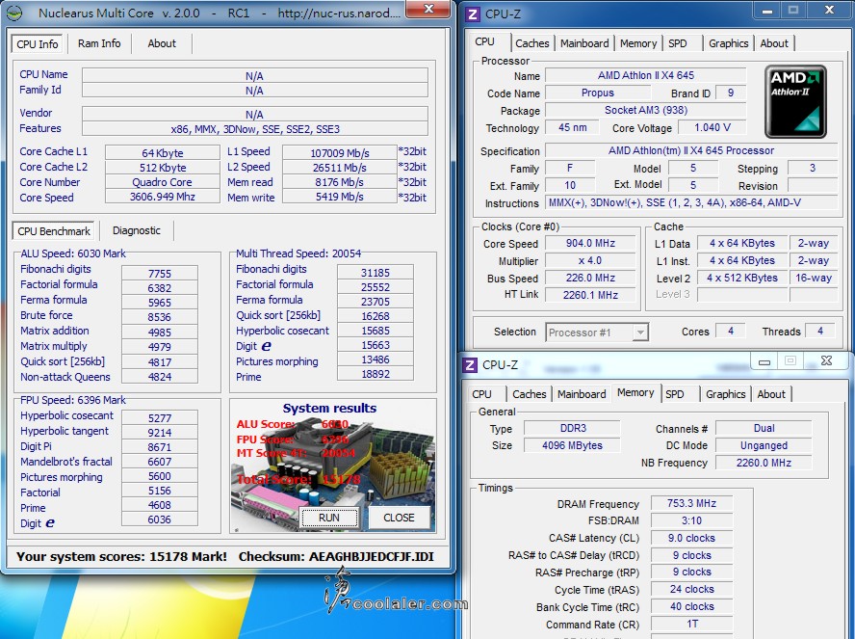Click the Family Id field in Nuclearus
The image size is (855, 639).
(254, 91)
